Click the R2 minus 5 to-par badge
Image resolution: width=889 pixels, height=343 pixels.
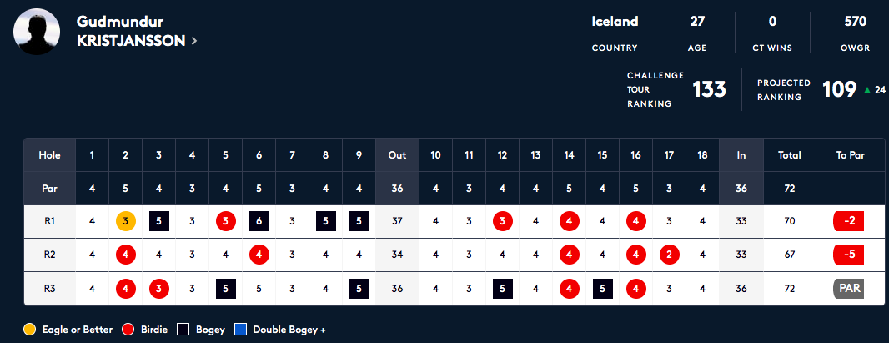point(848,255)
